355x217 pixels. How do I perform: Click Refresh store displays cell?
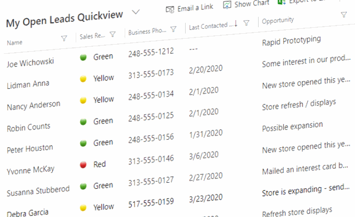(297, 212)
